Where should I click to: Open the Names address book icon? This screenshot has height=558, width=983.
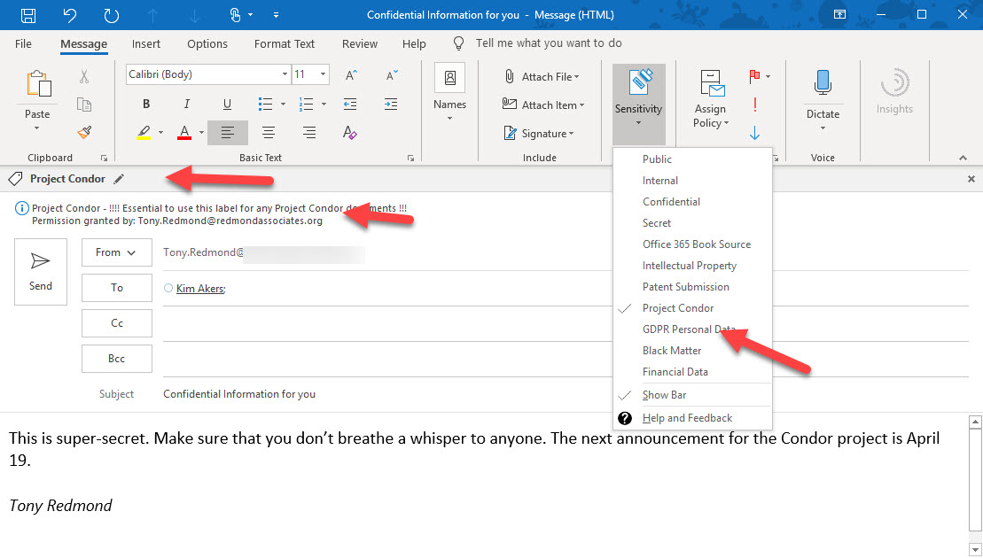pos(449,79)
